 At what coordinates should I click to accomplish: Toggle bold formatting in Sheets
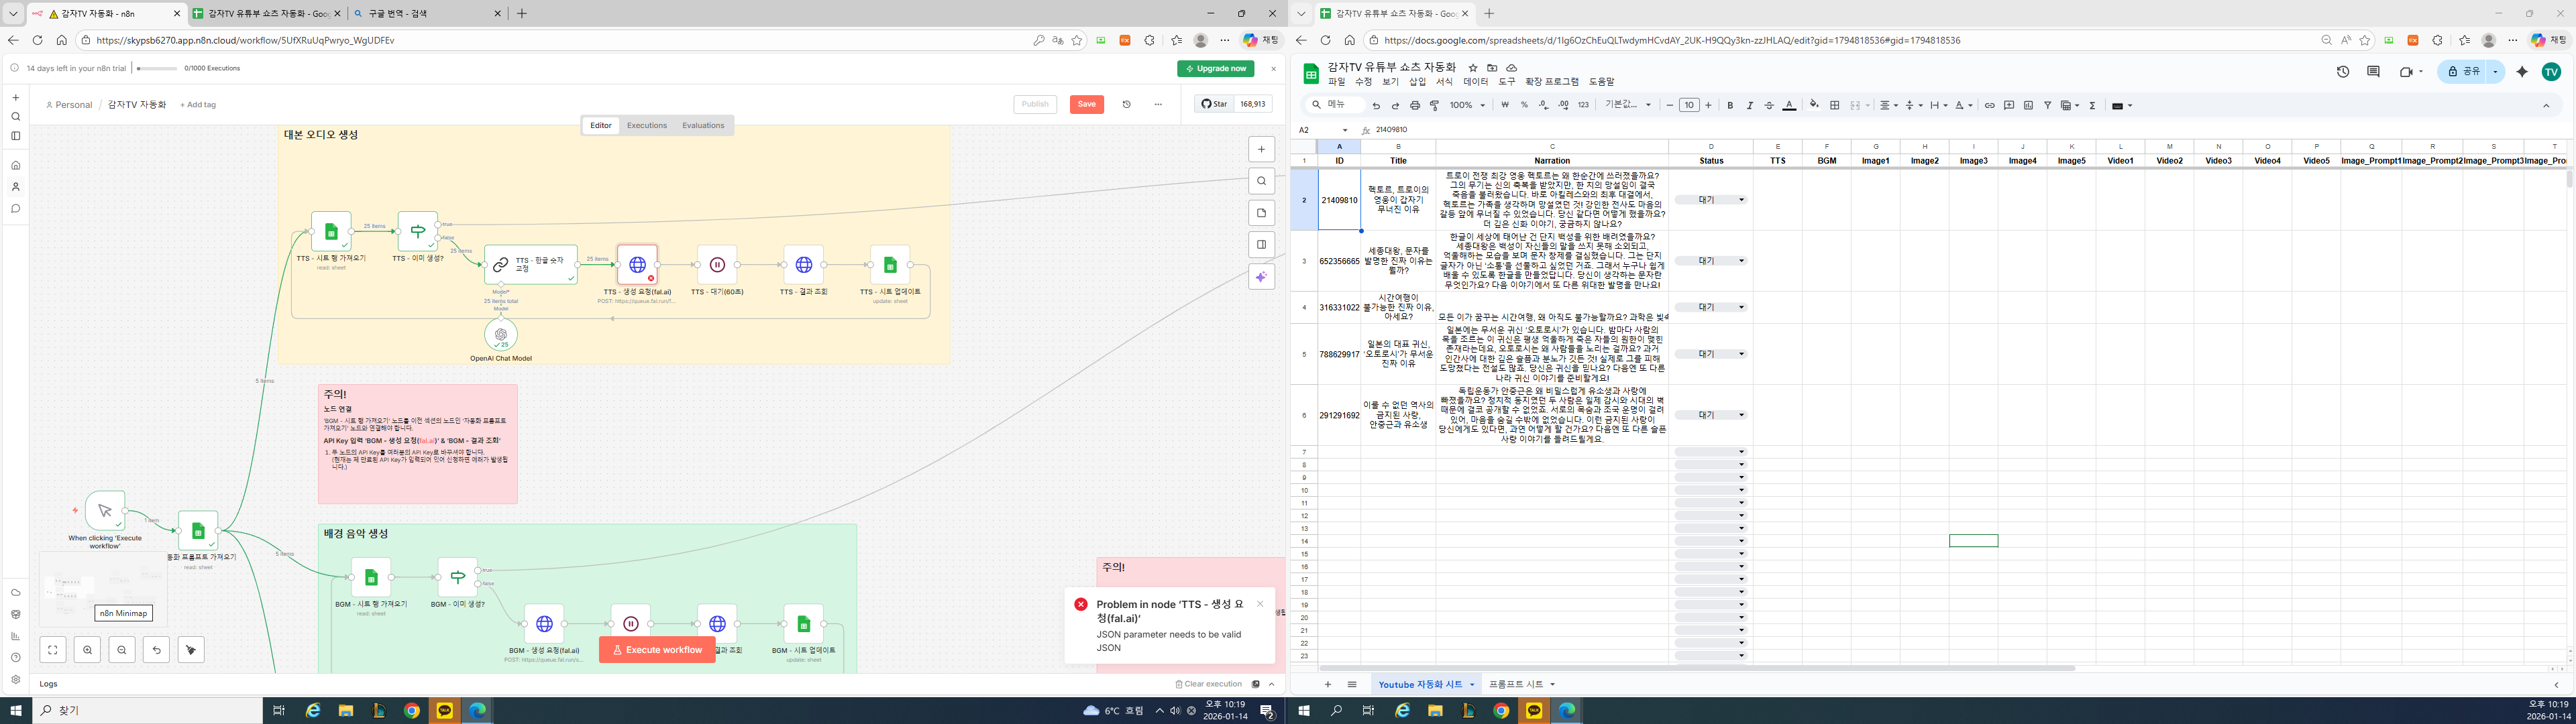point(1730,105)
